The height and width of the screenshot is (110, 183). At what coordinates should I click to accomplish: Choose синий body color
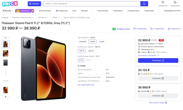point(101,41)
